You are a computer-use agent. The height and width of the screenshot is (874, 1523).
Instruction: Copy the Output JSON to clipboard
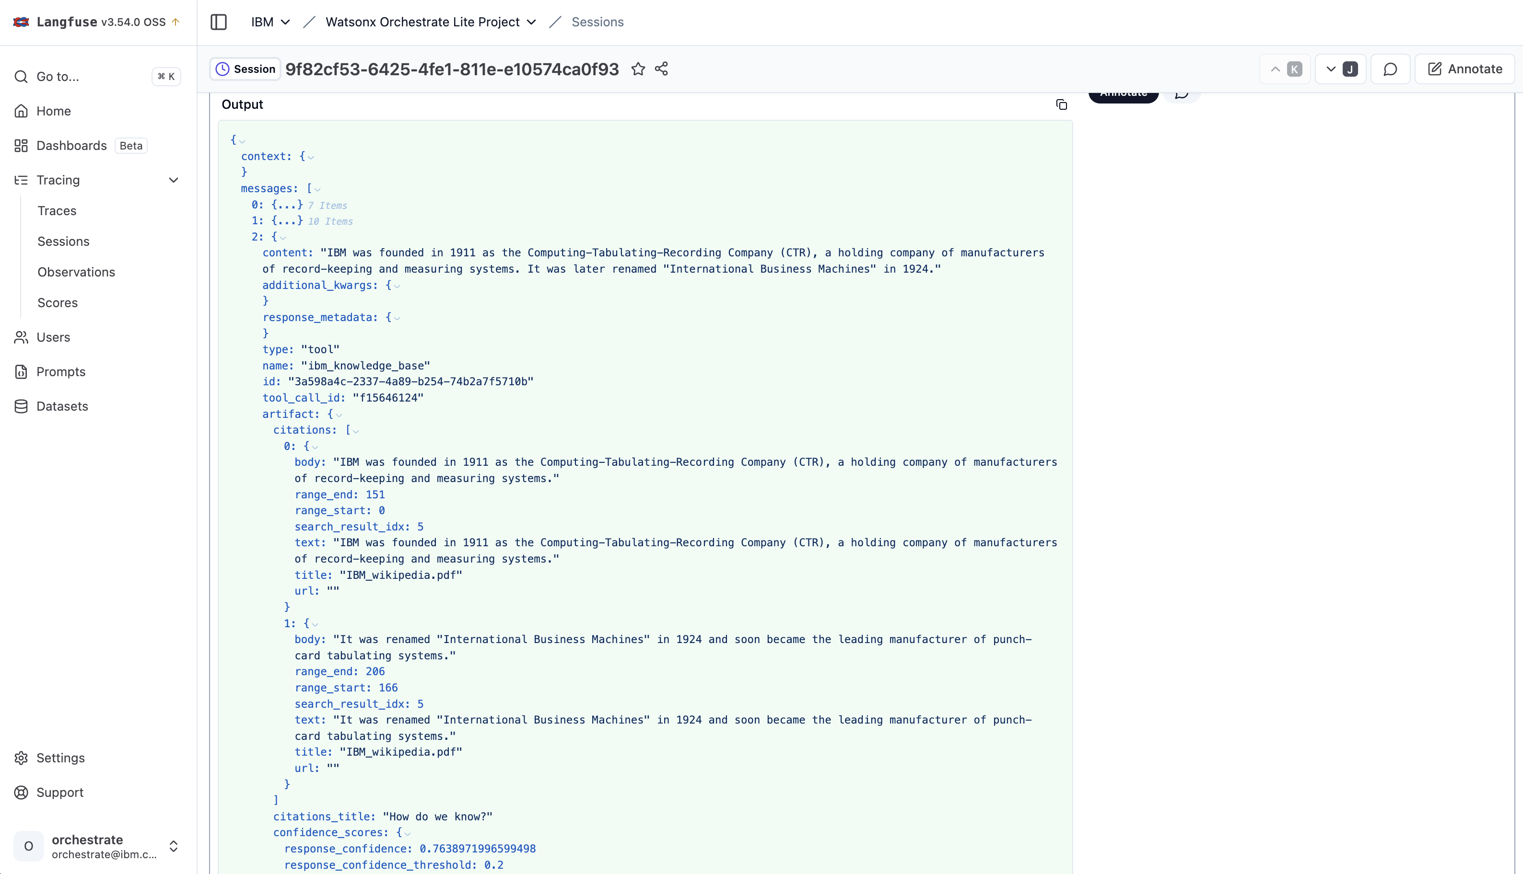pos(1061,104)
